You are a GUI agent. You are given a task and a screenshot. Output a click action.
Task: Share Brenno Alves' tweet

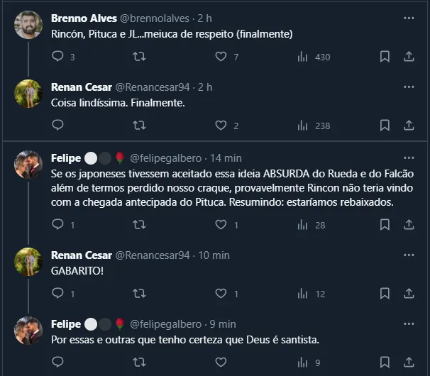[409, 56]
